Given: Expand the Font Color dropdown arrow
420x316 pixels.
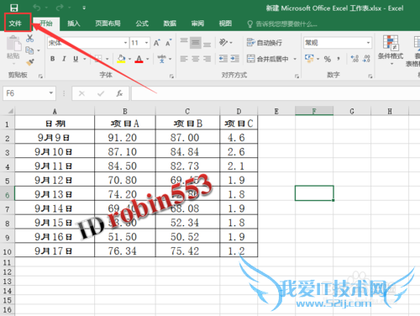Looking at the screenshot, I should coord(148,59).
